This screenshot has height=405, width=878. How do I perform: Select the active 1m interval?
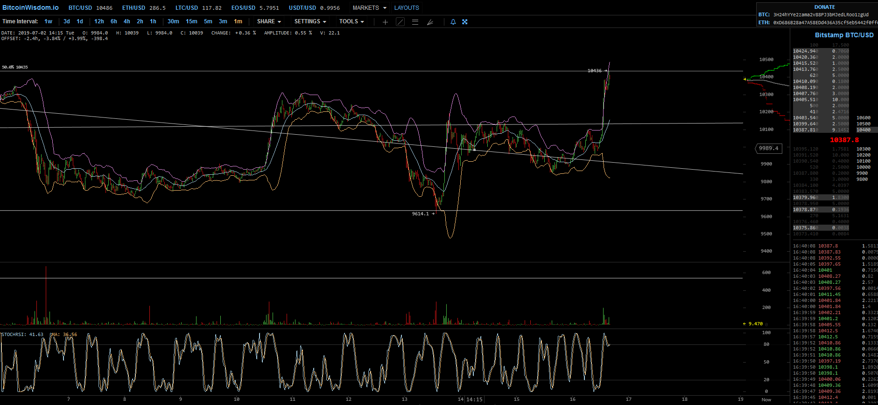[238, 21]
